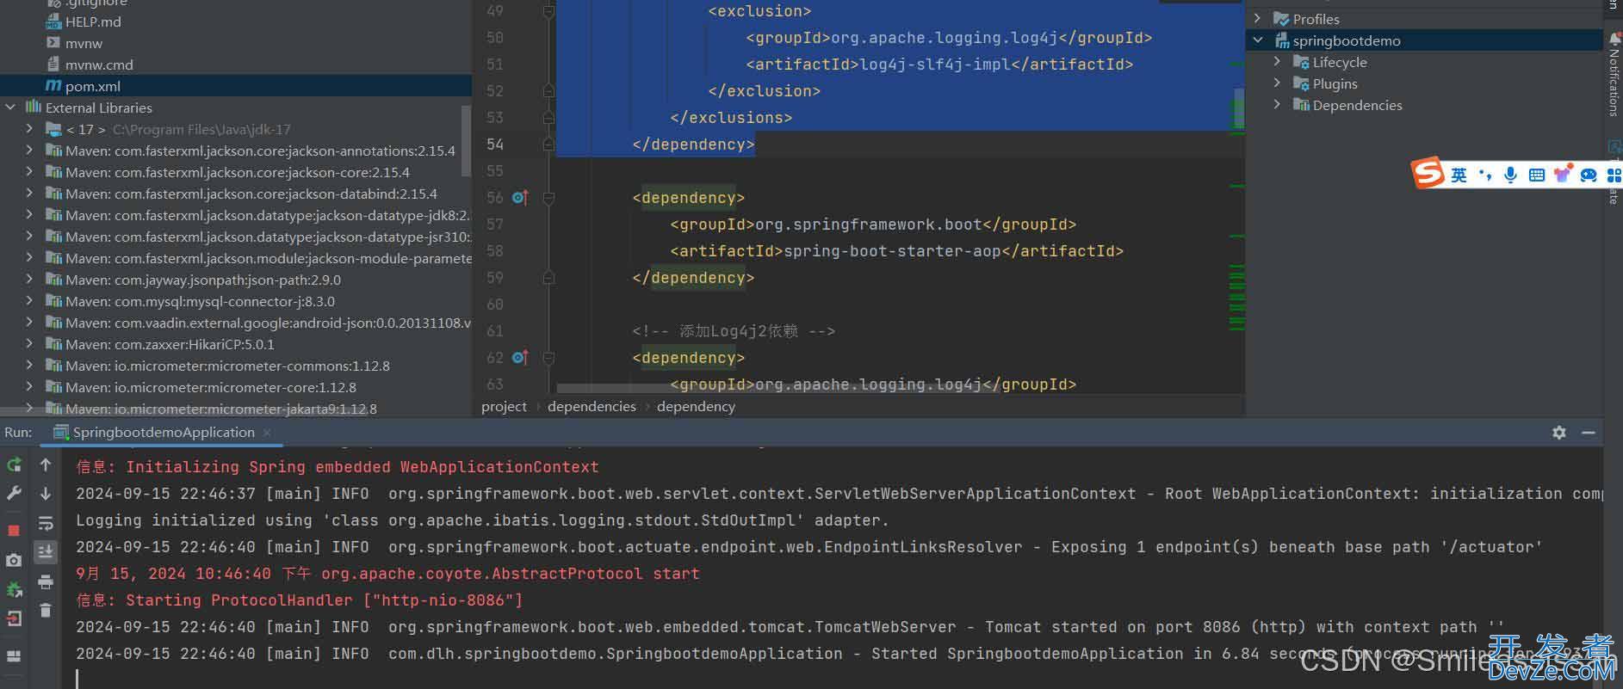Toggle soft-wrap in the Run console
Image resolution: width=1623 pixels, height=689 pixels.
click(x=46, y=524)
